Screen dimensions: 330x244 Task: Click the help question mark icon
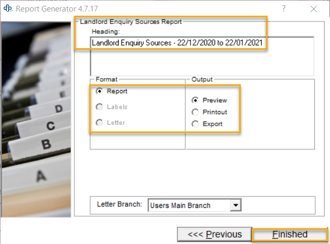click(x=284, y=8)
